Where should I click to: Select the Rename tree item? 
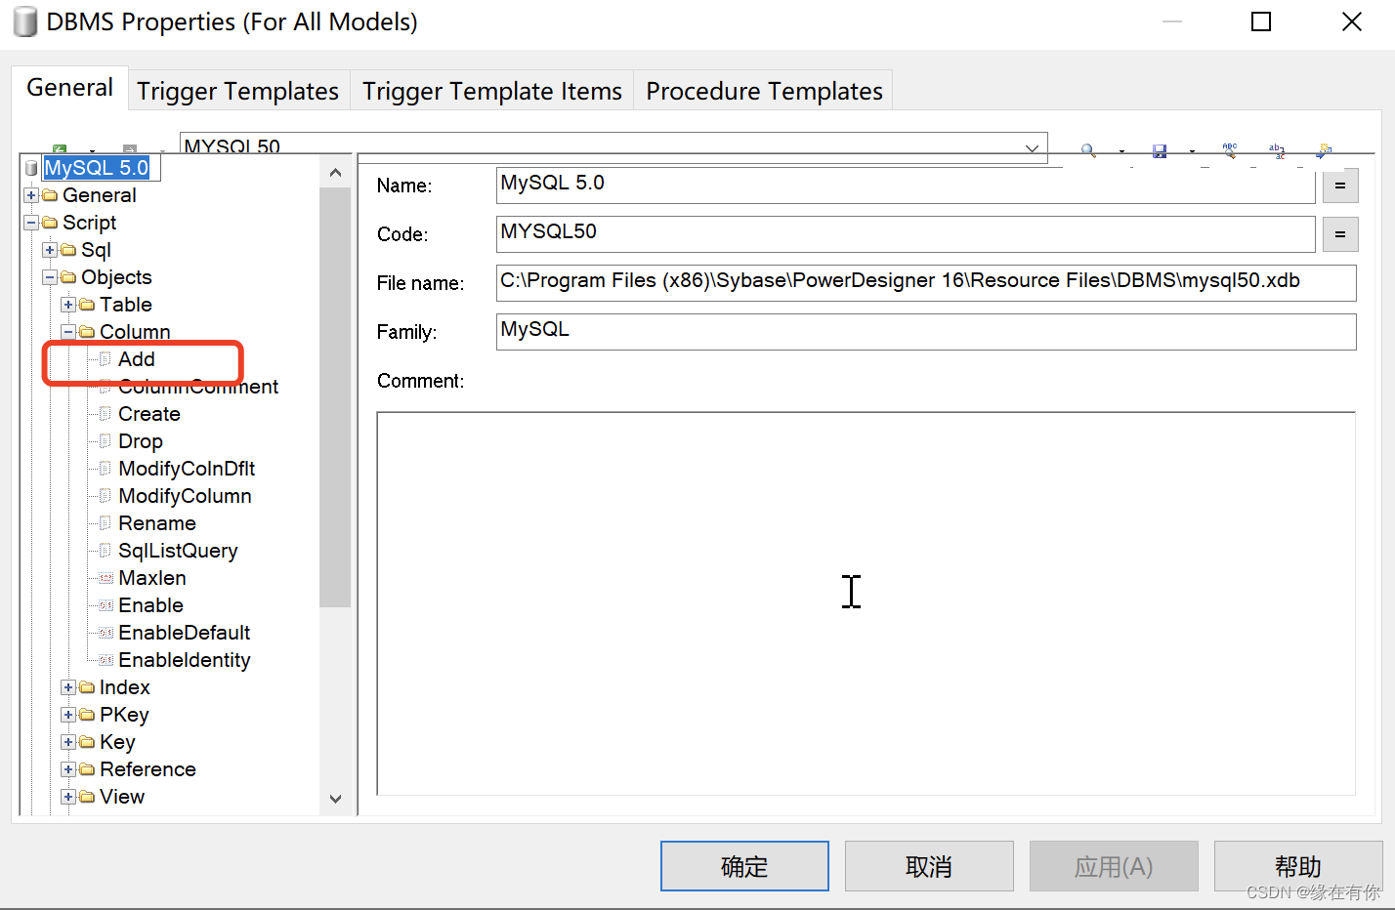click(157, 523)
